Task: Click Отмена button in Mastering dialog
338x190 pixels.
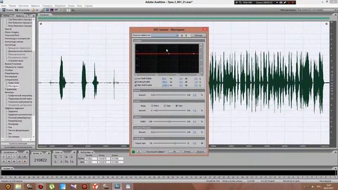Action: 187,152
